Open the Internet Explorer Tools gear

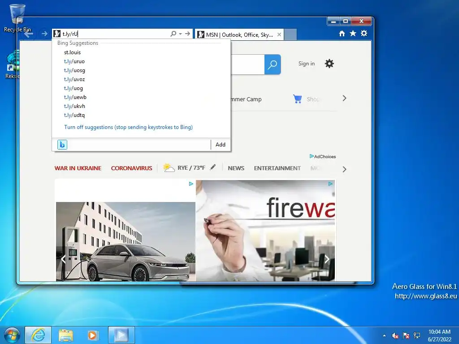(x=364, y=33)
